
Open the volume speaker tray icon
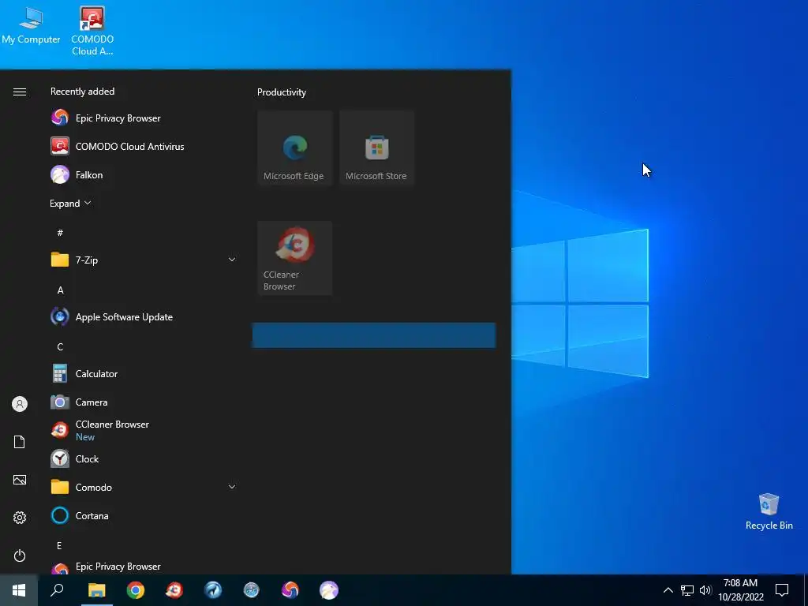pos(705,590)
